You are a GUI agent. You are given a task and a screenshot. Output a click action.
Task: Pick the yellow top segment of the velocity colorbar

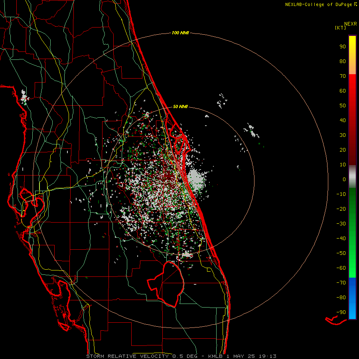(352, 55)
